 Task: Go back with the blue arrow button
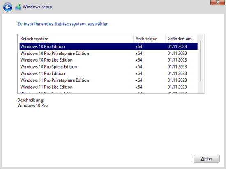pos(7,7)
